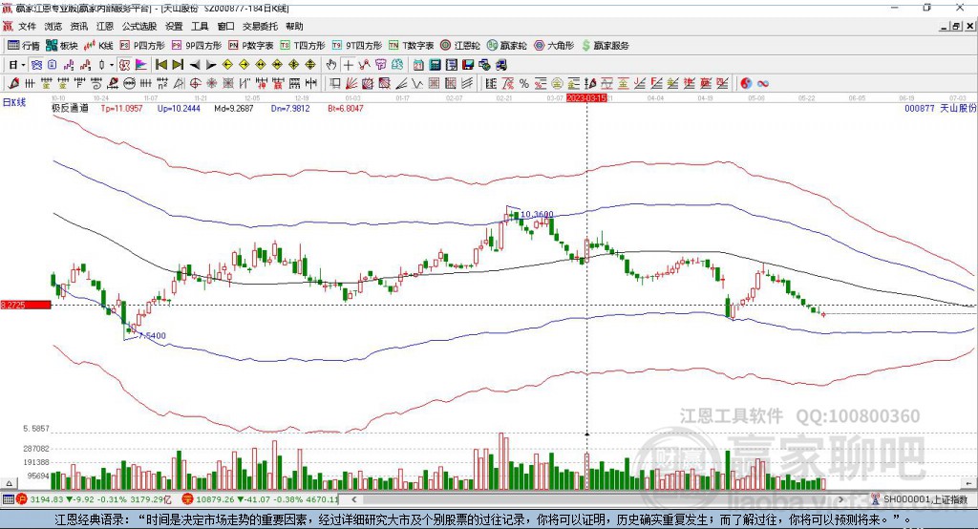Jump to first bar icon
Viewport: 978px width, 529px height.
(x=160, y=65)
